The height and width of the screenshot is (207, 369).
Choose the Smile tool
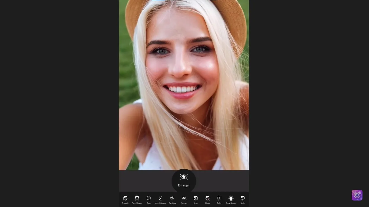tap(243, 200)
